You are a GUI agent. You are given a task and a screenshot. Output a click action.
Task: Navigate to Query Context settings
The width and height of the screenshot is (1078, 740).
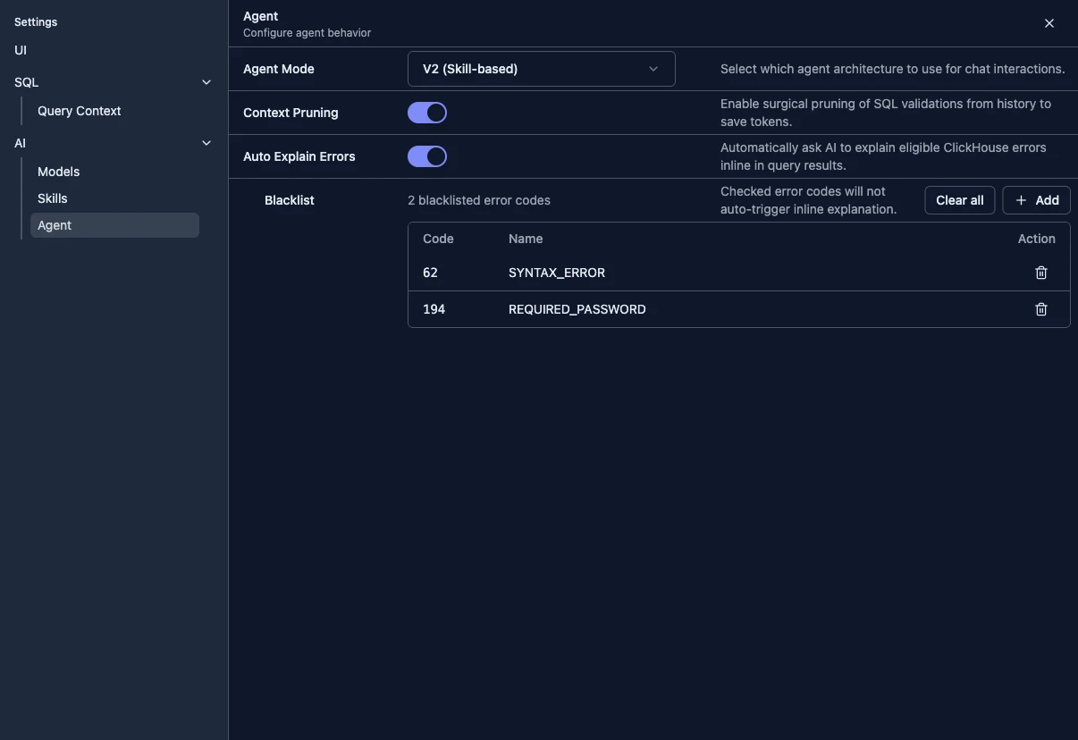point(79,110)
